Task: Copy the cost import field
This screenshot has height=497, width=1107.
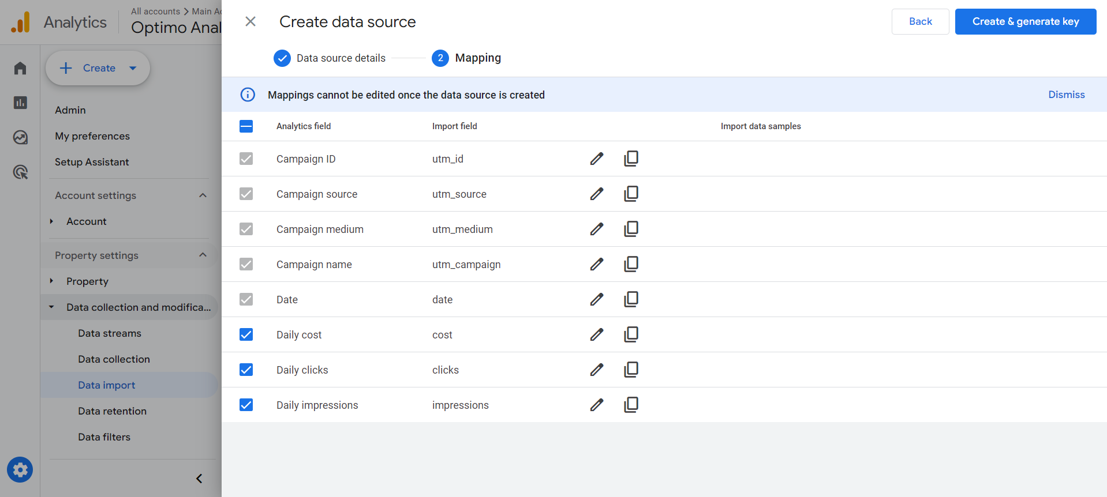Action: click(631, 334)
